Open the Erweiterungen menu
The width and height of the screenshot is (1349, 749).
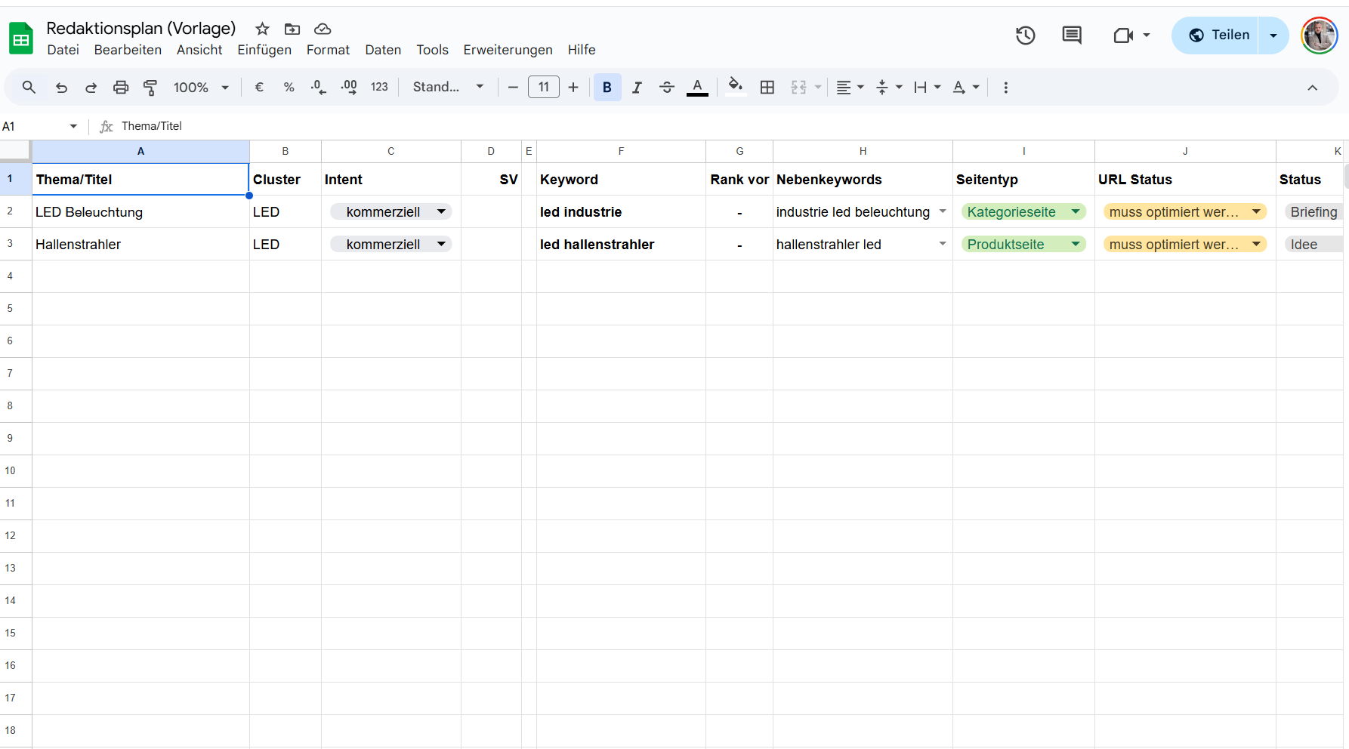click(508, 50)
